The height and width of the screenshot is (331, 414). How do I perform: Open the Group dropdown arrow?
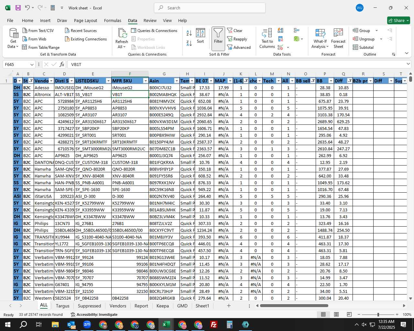[x=376, y=30]
